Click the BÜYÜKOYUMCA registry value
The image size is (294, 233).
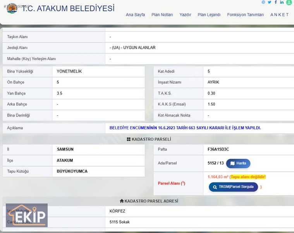point(72,171)
